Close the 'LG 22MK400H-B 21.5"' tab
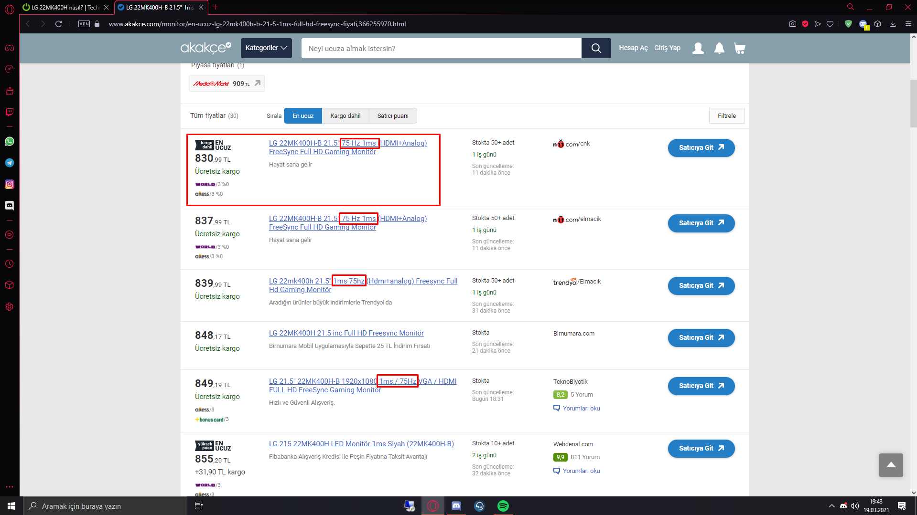 click(201, 7)
